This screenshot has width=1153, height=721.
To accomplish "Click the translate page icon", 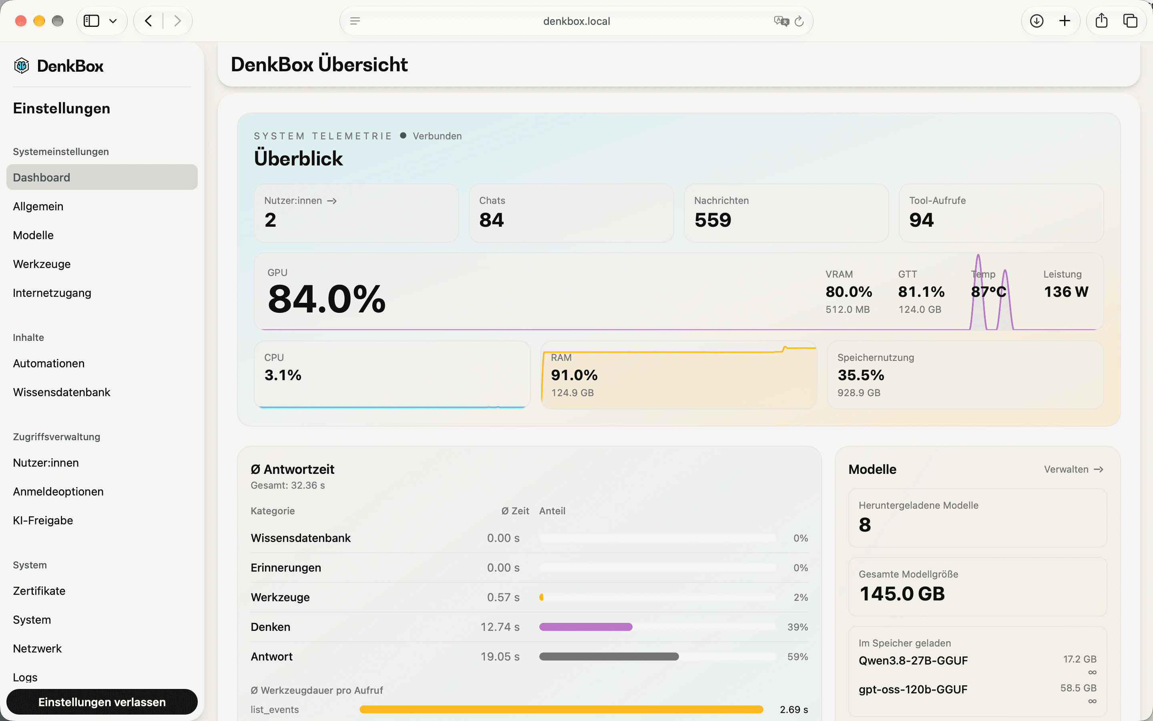I will (781, 21).
